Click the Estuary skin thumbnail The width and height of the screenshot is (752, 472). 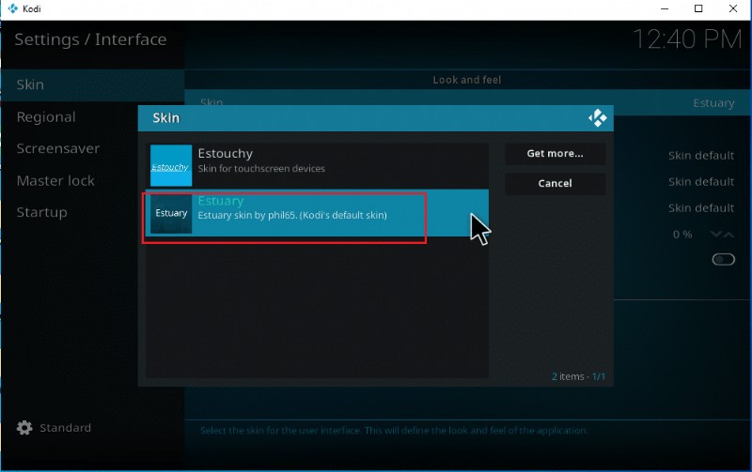[x=171, y=214]
